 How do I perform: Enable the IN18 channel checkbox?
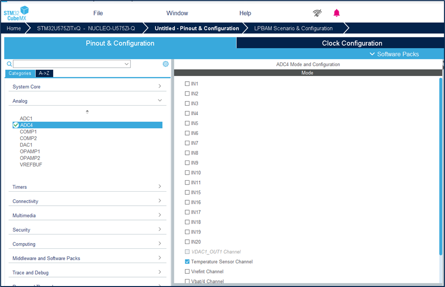187,222
